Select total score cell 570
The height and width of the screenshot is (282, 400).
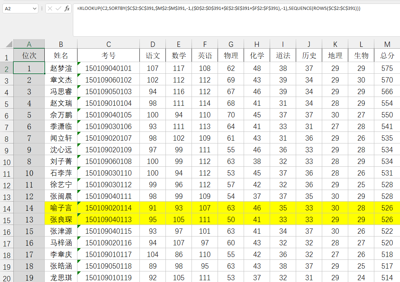click(x=387, y=80)
